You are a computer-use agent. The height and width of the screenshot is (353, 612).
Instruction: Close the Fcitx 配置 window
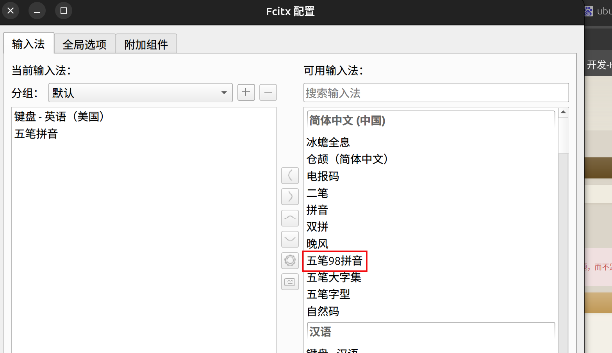(x=11, y=11)
